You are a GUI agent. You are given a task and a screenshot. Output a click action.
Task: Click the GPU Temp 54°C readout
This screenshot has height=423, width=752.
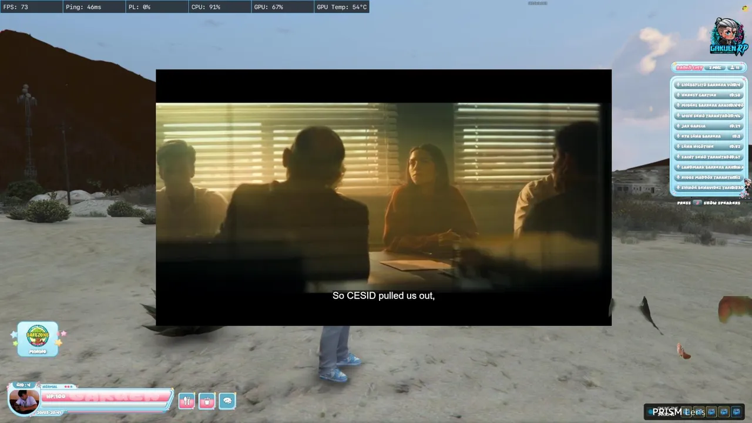[342, 7]
